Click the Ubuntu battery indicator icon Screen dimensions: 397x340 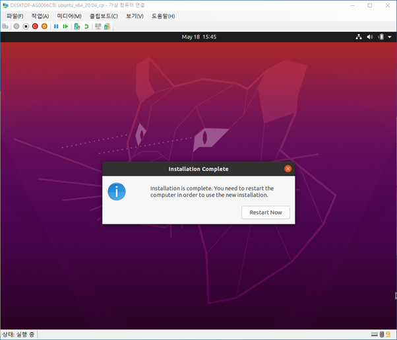(x=381, y=37)
